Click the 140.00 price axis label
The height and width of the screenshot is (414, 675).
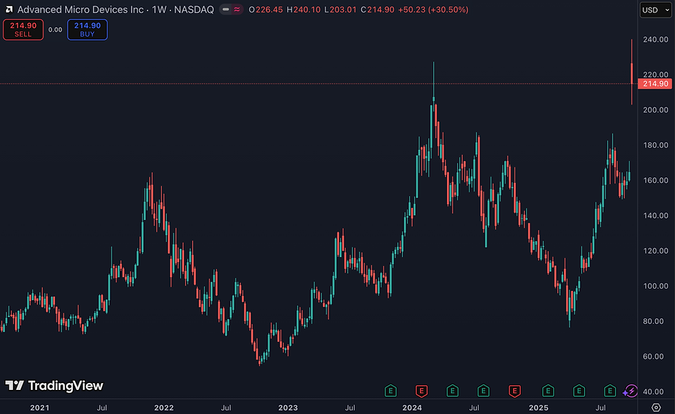pyautogui.click(x=656, y=216)
